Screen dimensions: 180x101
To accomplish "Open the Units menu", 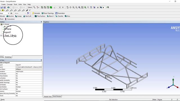I will tap(20, 4).
